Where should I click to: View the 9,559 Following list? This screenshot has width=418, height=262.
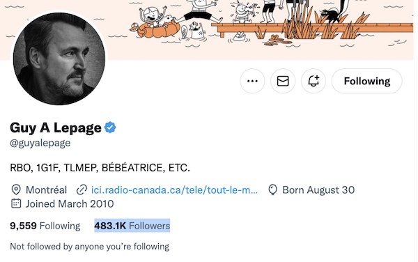[x=45, y=226]
